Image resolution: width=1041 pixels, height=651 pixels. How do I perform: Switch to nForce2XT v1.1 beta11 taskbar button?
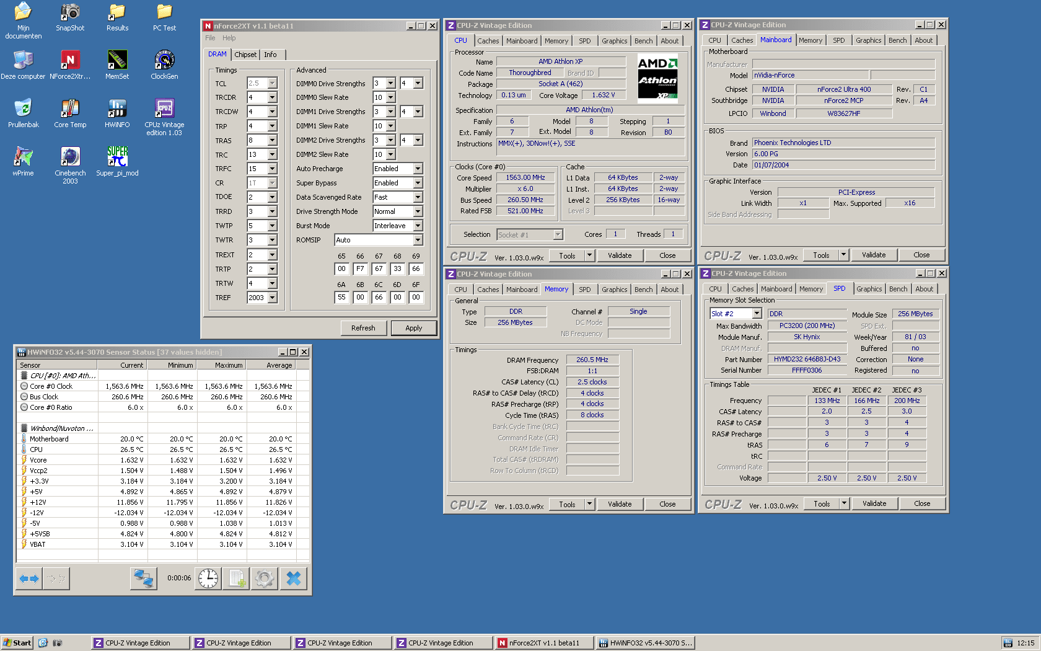click(x=543, y=643)
